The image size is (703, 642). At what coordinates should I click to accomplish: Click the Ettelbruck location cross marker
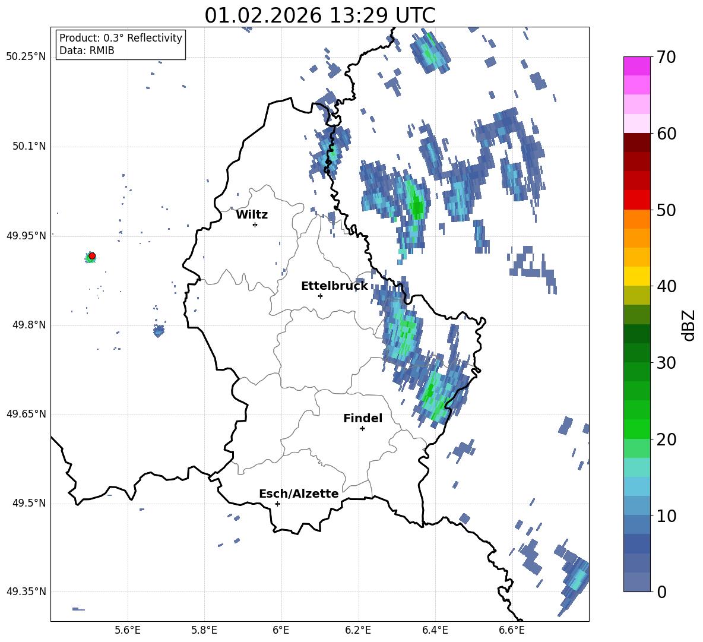[x=320, y=296]
